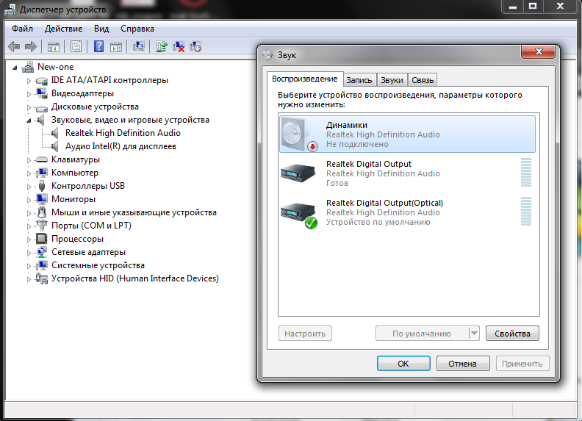Open the Вид menu
Screen dimensions: 582x421
(101, 29)
